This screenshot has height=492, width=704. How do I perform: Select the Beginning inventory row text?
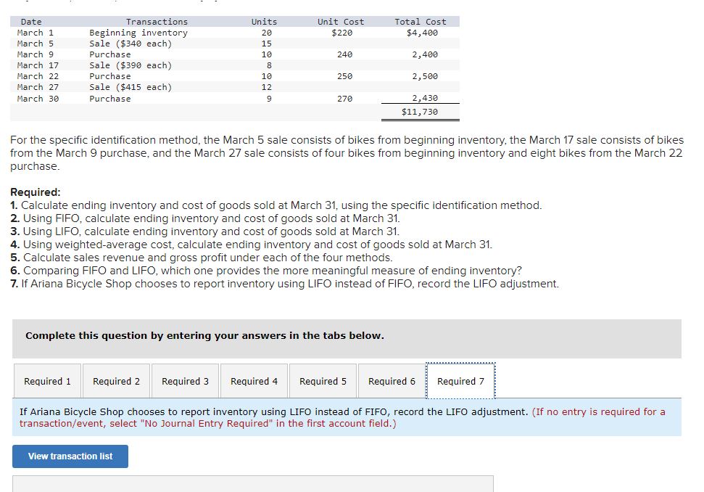click(138, 33)
